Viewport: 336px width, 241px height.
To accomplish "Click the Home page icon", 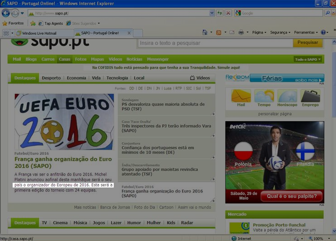I will coord(205,32).
